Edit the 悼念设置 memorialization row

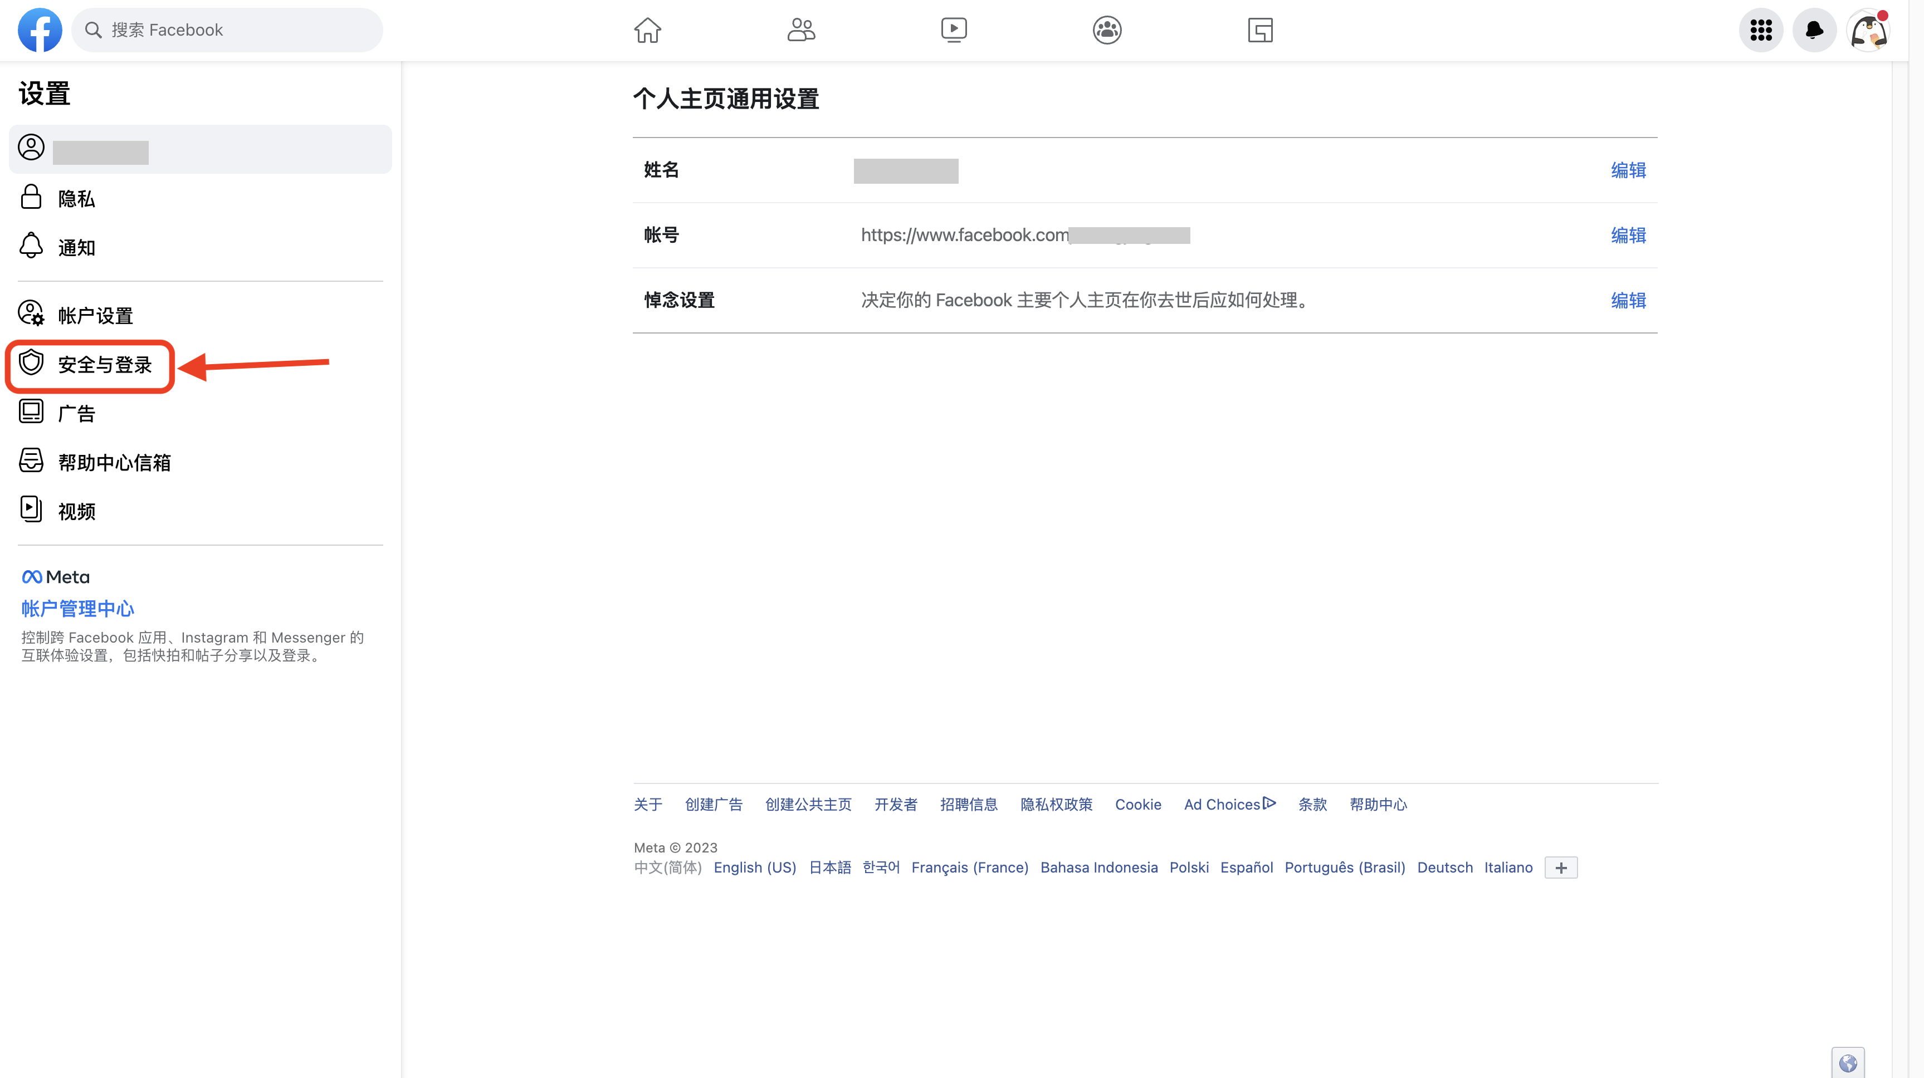click(x=1628, y=300)
